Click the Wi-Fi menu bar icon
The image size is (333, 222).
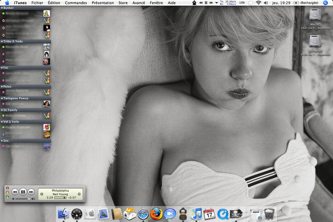point(259,3)
